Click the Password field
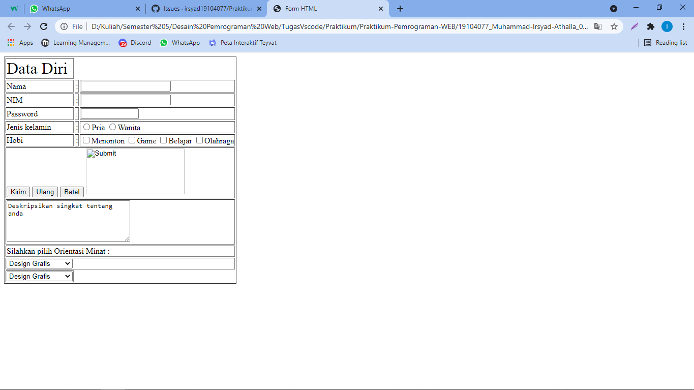This screenshot has height=390, width=694. (110, 114)
